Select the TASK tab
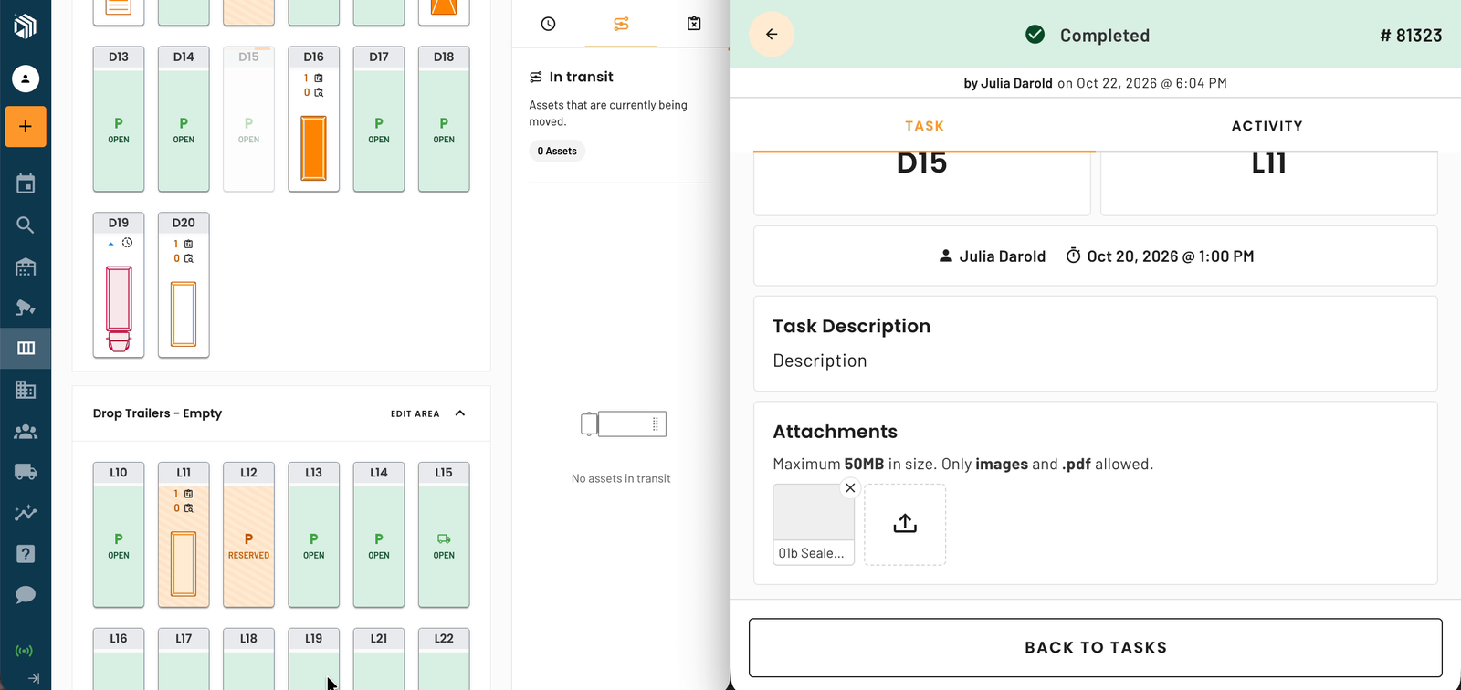The image size is (1461, 690). click(x=924, y=126)
